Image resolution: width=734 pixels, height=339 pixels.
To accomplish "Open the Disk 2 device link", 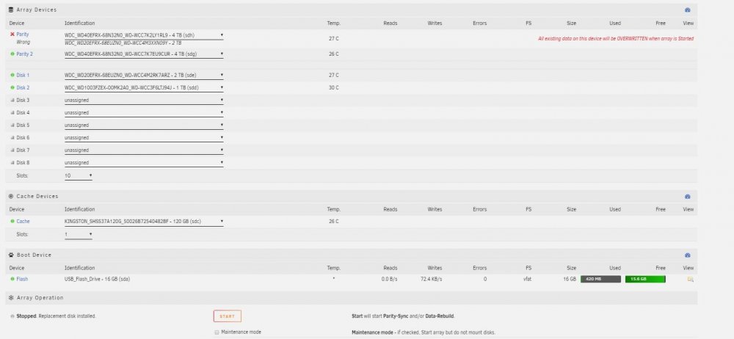I will pos(23,87).
